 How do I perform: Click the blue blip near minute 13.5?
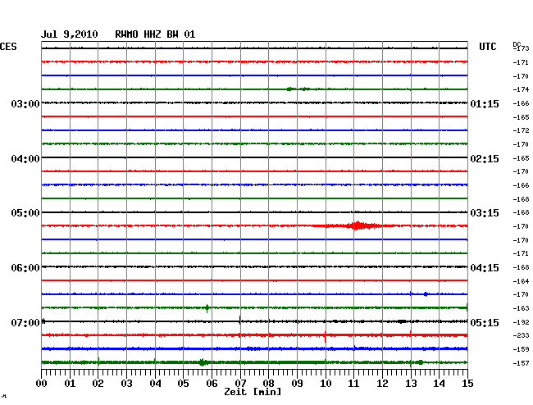426,294
